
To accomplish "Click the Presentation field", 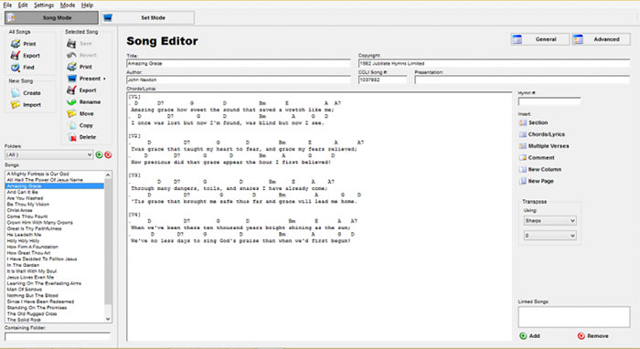I will pos(522,79).
